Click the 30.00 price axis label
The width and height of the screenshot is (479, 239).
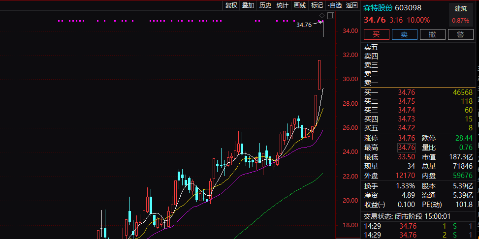(x=350, y=79)
